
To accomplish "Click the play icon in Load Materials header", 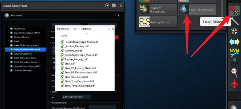I will pos(107,6).
